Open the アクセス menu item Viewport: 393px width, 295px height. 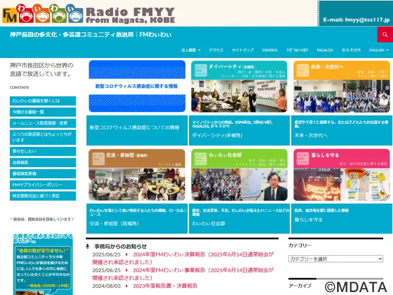216,50
